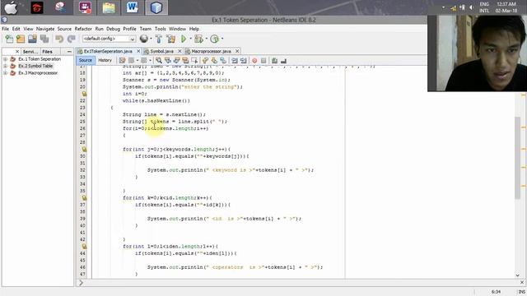The width and height of the screenshot is (527, 296).
Task: Open the Navigate menu
Action: [45, 29]
